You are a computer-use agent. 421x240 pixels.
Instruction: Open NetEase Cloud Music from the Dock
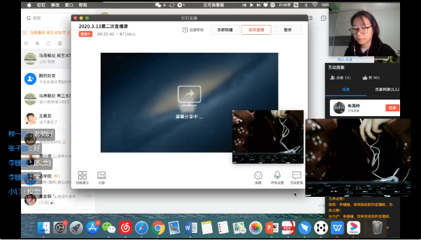click(125, 227)
